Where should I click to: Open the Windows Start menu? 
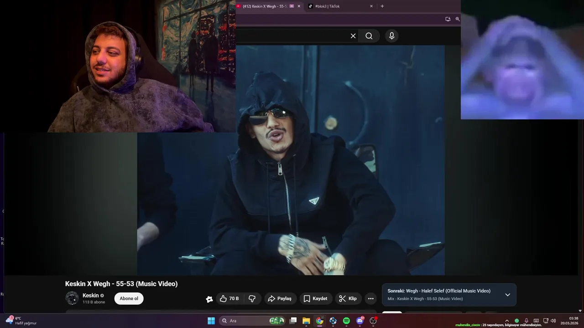coord(211,321)
